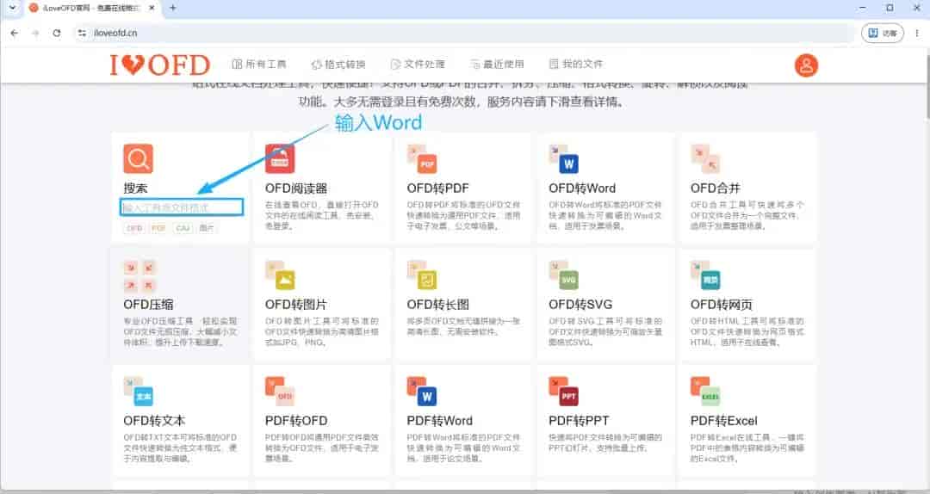Click the OFD转PDF card icon
The image size is (930, 494).
coord(422,158)
